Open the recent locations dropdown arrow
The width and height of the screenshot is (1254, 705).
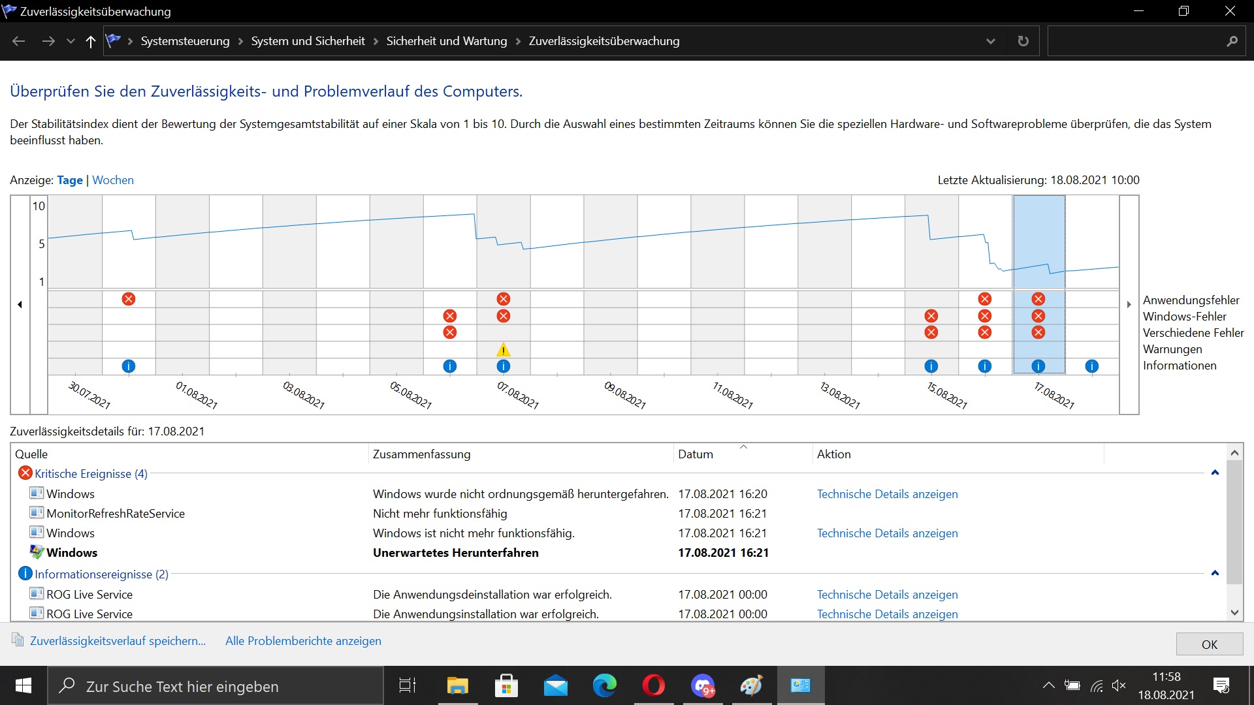(71, 41)
